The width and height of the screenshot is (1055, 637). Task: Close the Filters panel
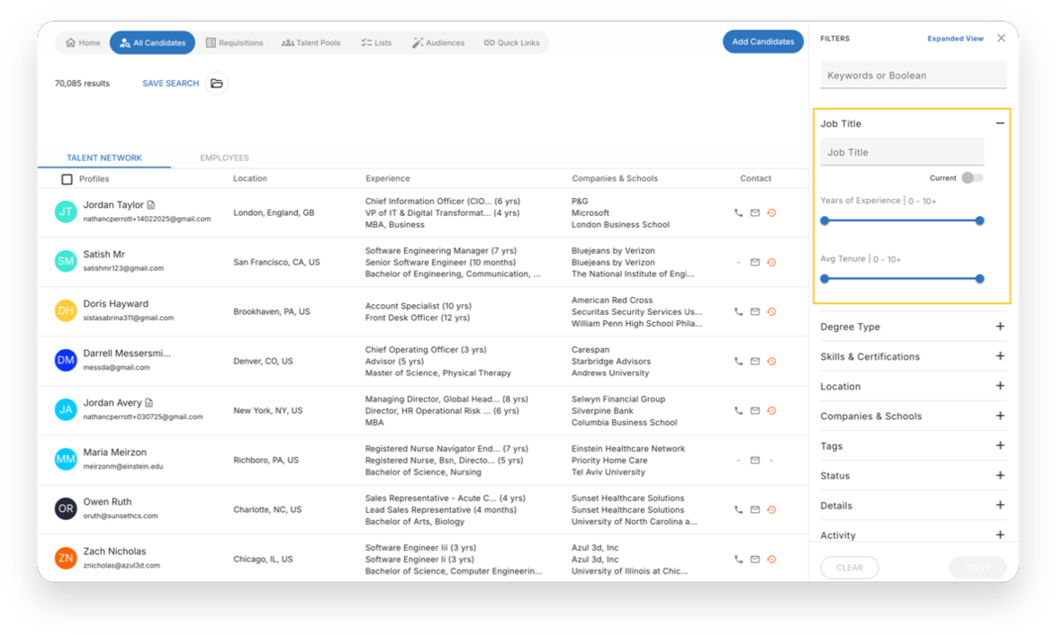coord(1001,39)
